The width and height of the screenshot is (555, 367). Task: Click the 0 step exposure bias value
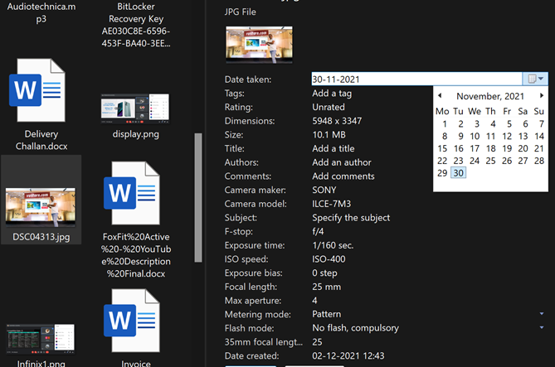coord(324,273)
